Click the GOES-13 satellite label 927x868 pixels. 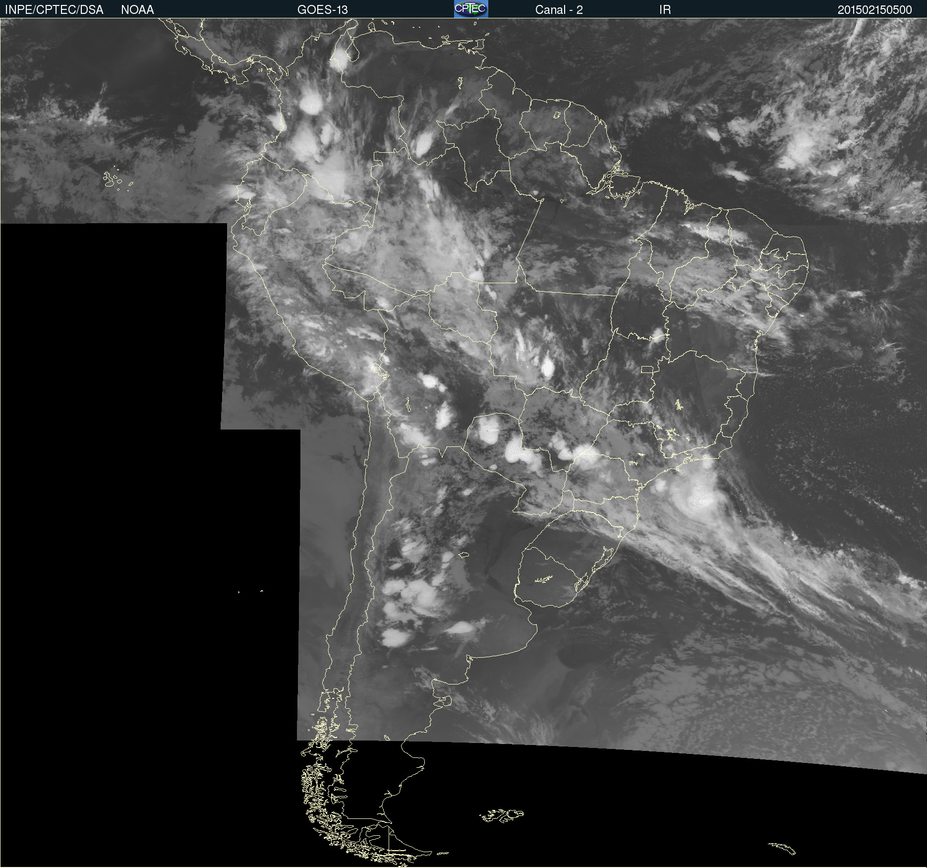323,10
